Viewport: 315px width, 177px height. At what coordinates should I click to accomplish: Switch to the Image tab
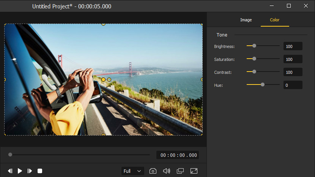point(246,20)
